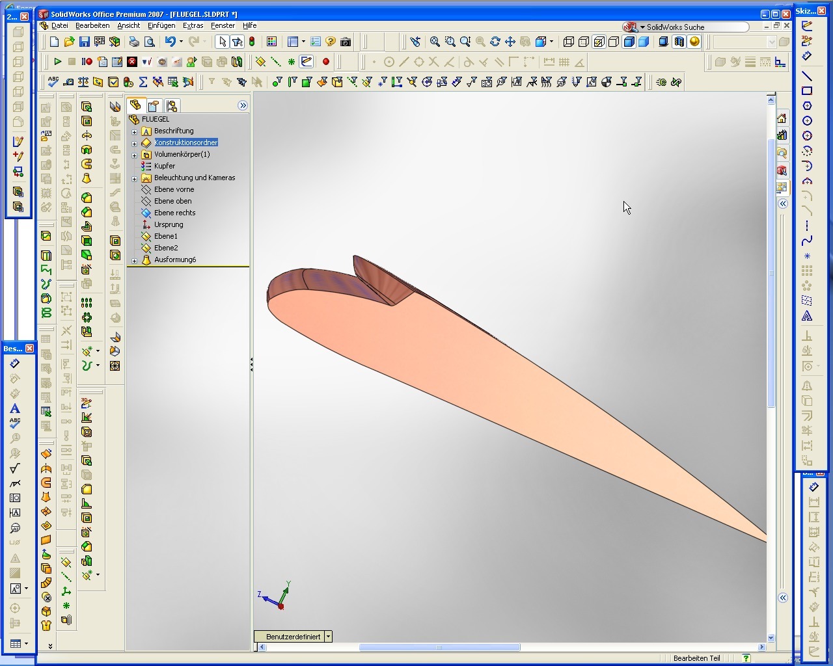Select the Spline tool in the Skizze toolbar
The width and height of the screenshot is (833, 666).
tap(807, 241)
